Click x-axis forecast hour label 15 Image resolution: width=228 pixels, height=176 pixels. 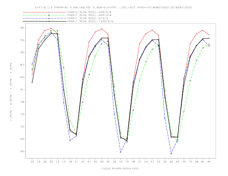pyautogui.click(x=64, y=162)
